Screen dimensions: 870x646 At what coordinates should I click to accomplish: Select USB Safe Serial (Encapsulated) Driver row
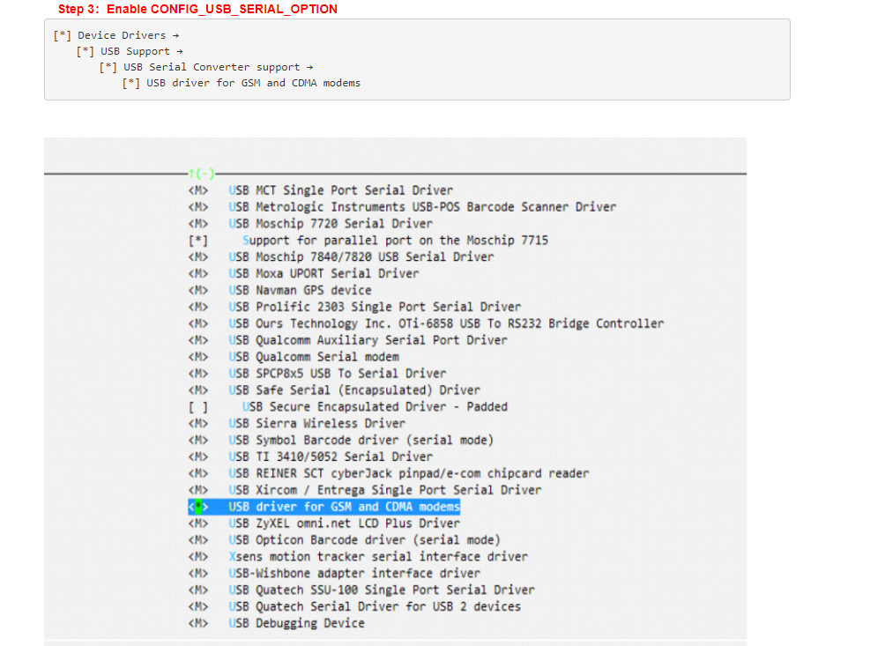[x=334, y=390]
